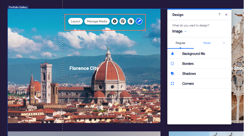
Task: Open the gallery Settings gear icon
Action: pos(115,21)
